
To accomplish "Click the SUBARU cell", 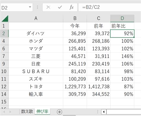I will tap(36, 71).
